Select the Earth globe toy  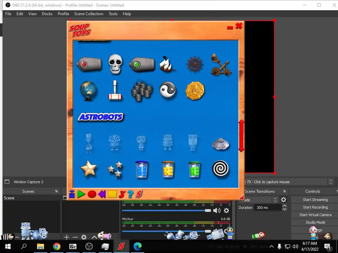[88, 91]
